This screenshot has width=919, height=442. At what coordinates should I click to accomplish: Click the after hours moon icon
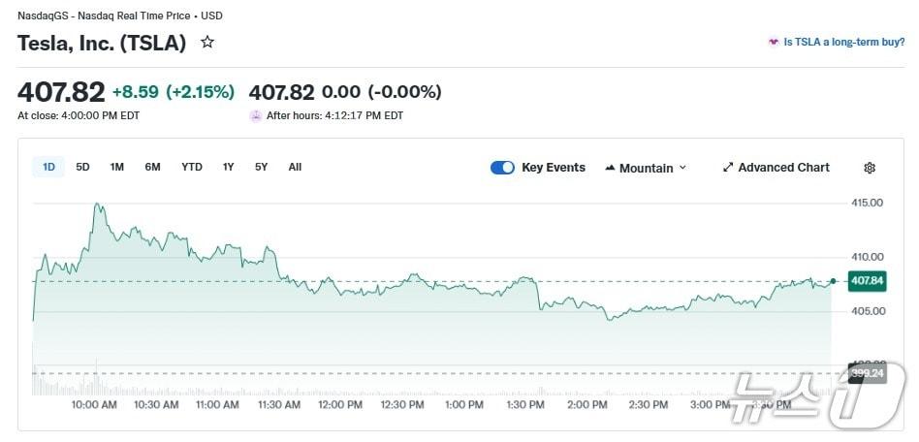pos(256,115)
